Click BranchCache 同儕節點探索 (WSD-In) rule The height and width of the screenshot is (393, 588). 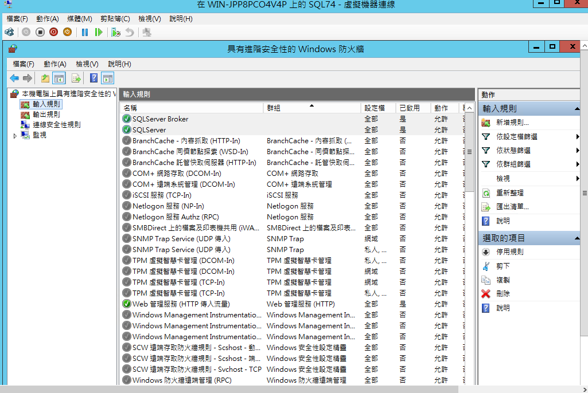pyautogui.click(x=293, y=152)
